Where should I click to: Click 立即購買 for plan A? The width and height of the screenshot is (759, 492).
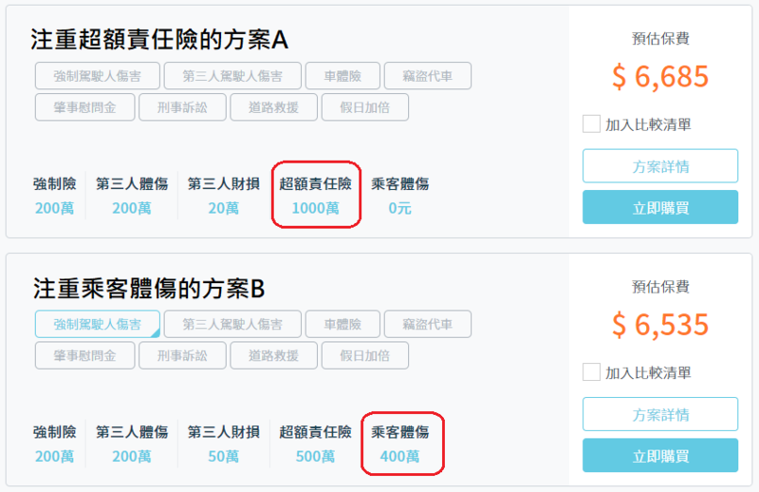(x=660, y=207)
